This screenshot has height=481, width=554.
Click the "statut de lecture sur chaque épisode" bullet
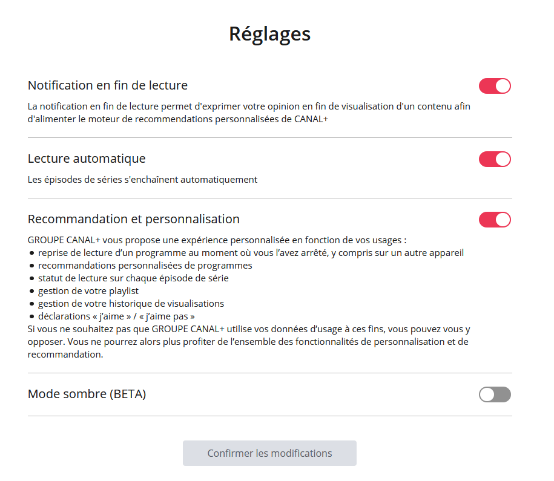coord(133,278)
